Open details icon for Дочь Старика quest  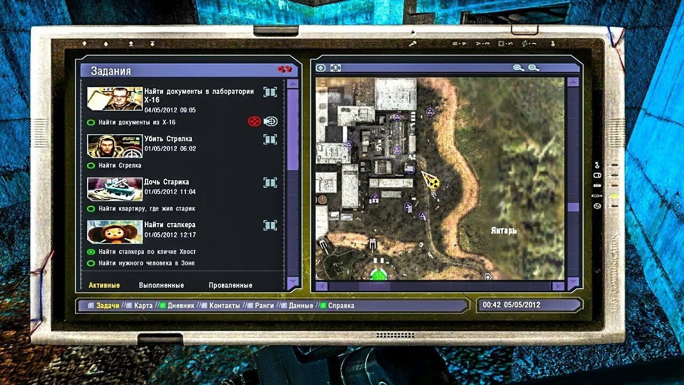(270, 183)
